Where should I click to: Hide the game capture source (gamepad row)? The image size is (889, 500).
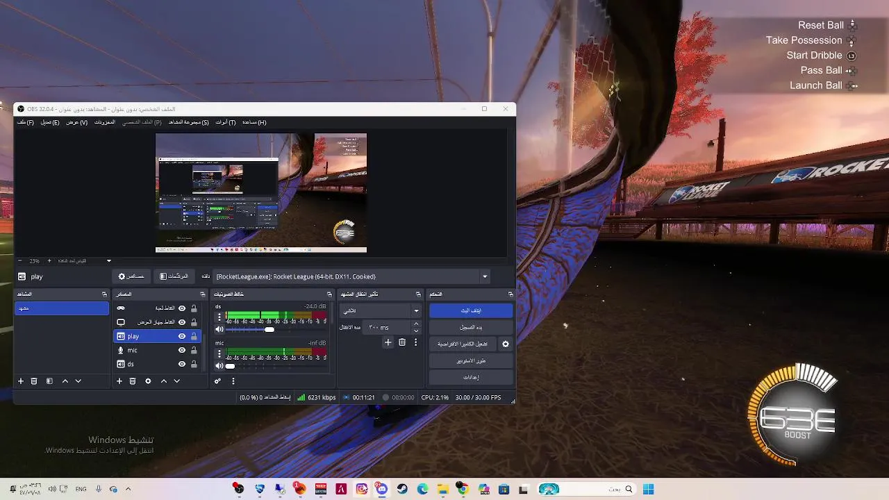point(182,308)
